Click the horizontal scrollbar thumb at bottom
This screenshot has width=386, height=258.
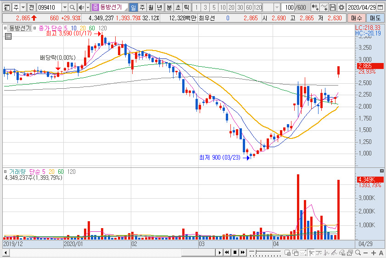click(198, 252)
